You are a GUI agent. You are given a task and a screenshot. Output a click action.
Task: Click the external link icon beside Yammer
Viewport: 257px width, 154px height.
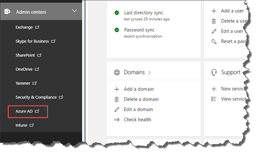[35, 83]
